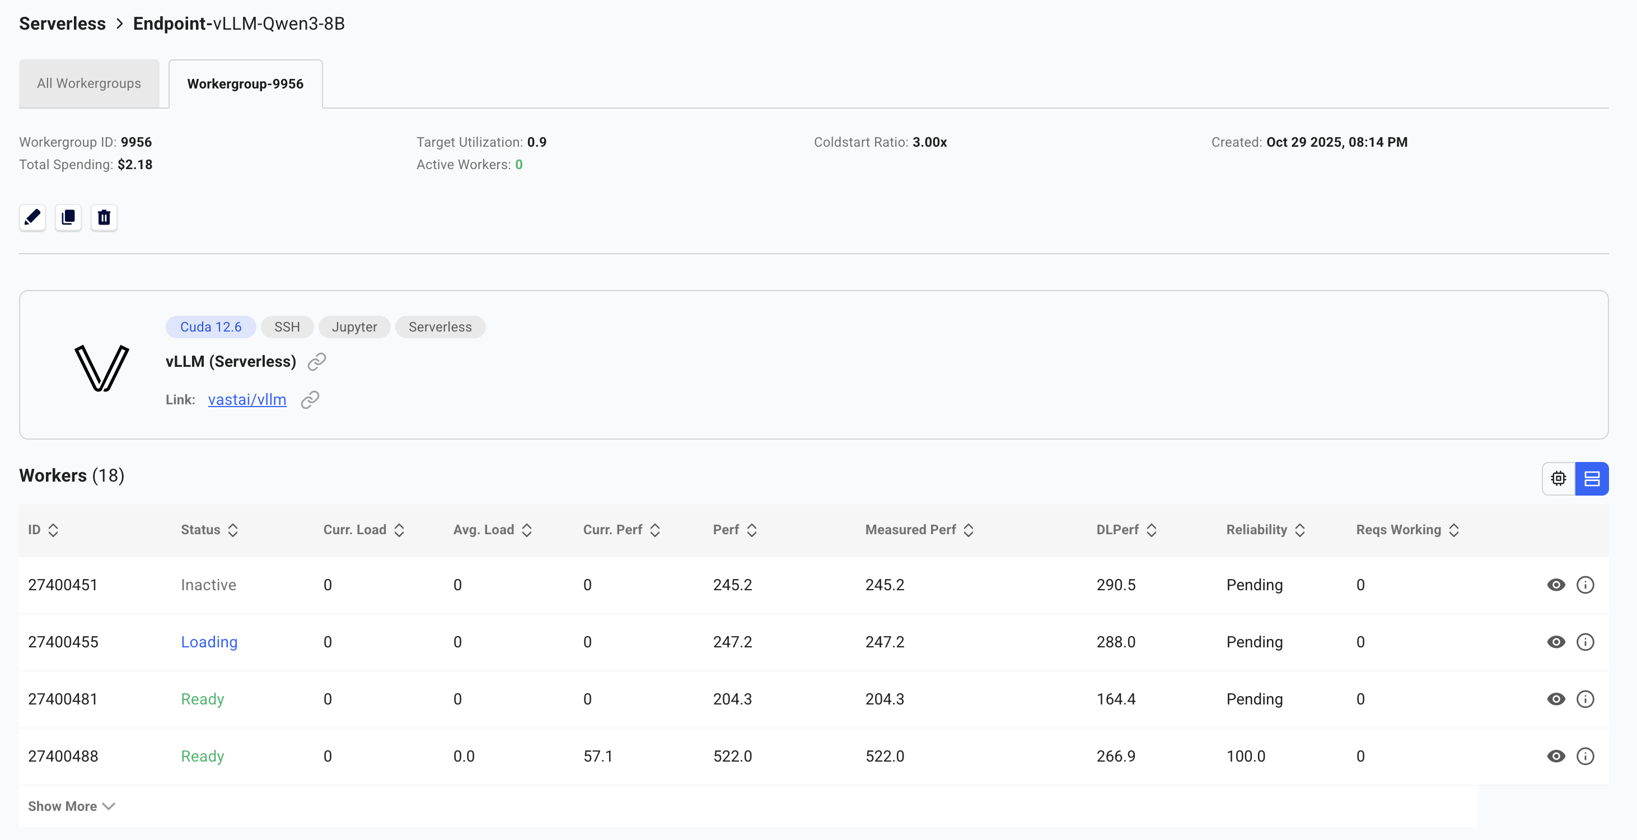Switch to GPU chip view icon
The width and height of the screenshot is (1637, 840).
coord(1558,478)
